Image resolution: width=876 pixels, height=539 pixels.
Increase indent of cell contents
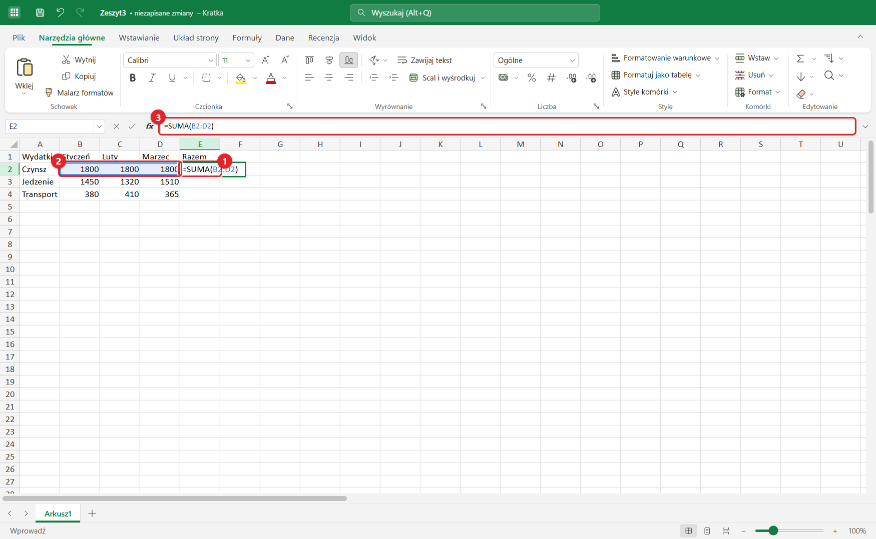[x=393, y=77]
